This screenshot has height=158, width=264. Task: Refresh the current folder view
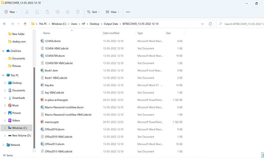[210, 24]
